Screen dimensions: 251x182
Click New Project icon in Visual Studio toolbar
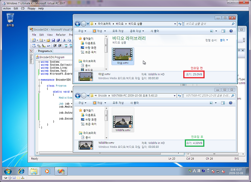tap(33, 40)
